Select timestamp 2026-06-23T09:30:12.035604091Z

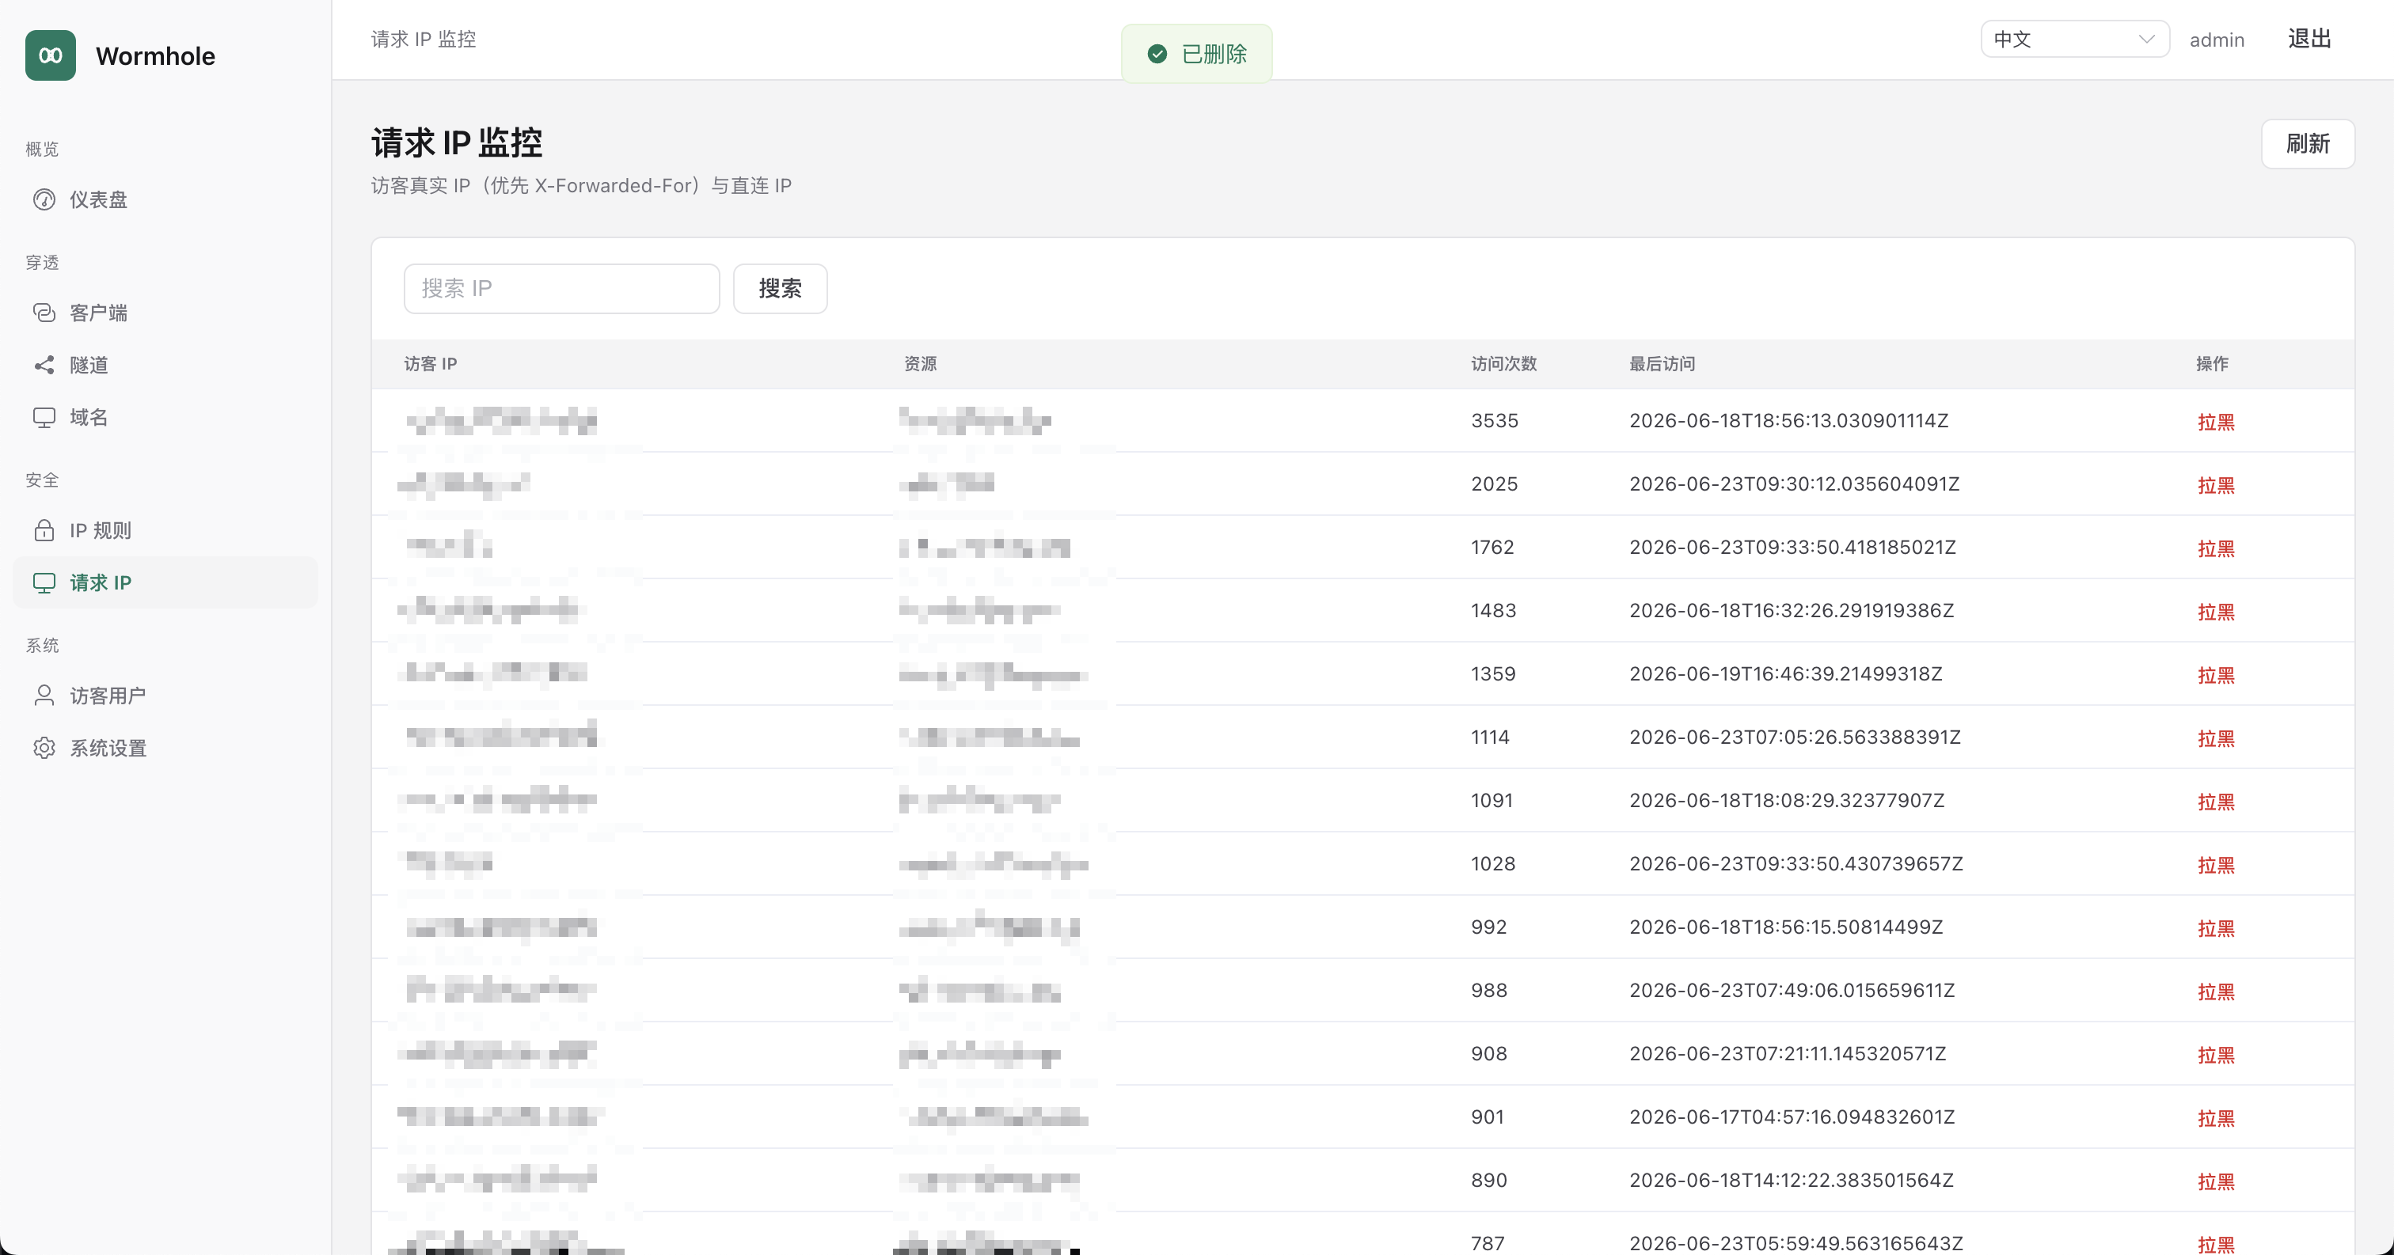[x=1795, y=484]
